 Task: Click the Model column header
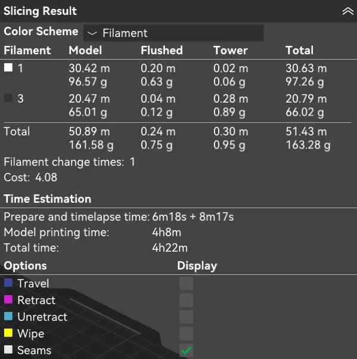click(x=85, y=50)
